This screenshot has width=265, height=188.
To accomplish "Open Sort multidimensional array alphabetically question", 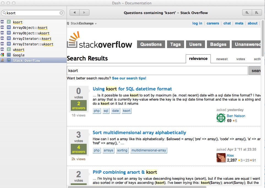I will pyautogui.click(x=140, y=133).
